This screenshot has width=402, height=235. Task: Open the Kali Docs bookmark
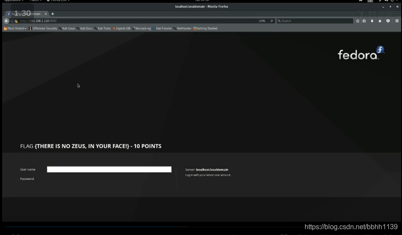(x=85, y=28)
